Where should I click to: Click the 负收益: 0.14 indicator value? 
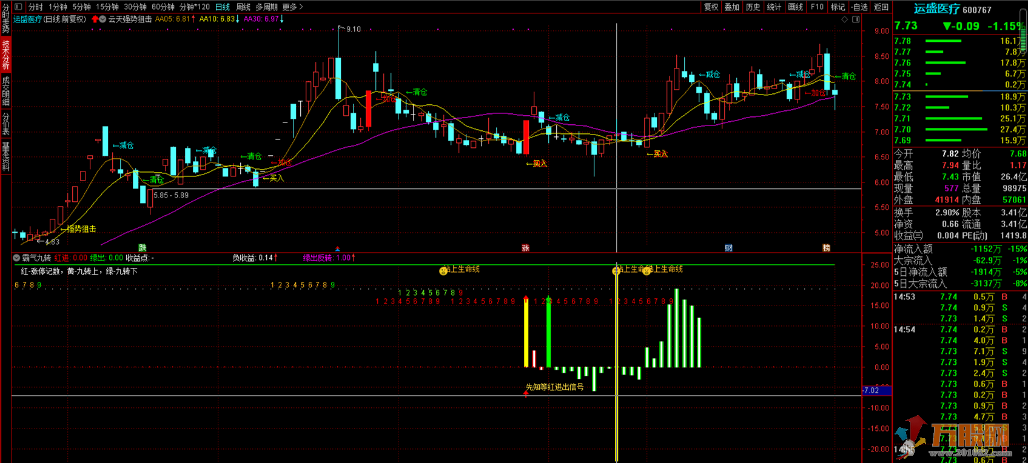pos(255,258)
